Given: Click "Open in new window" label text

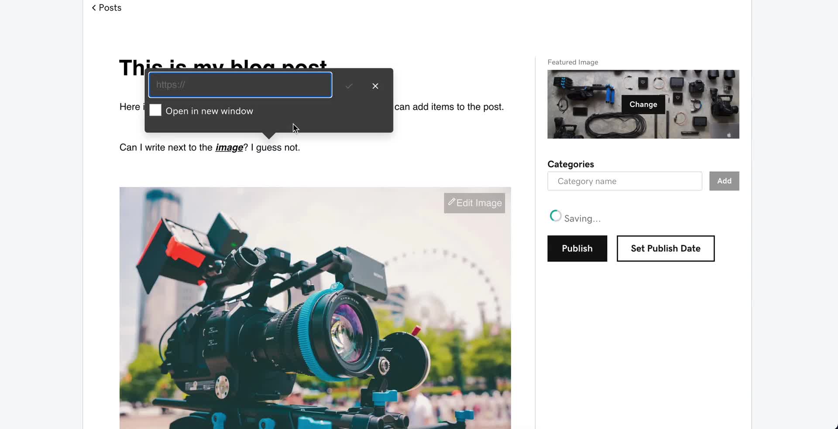Looking at the screenshot, I should 209,111.
